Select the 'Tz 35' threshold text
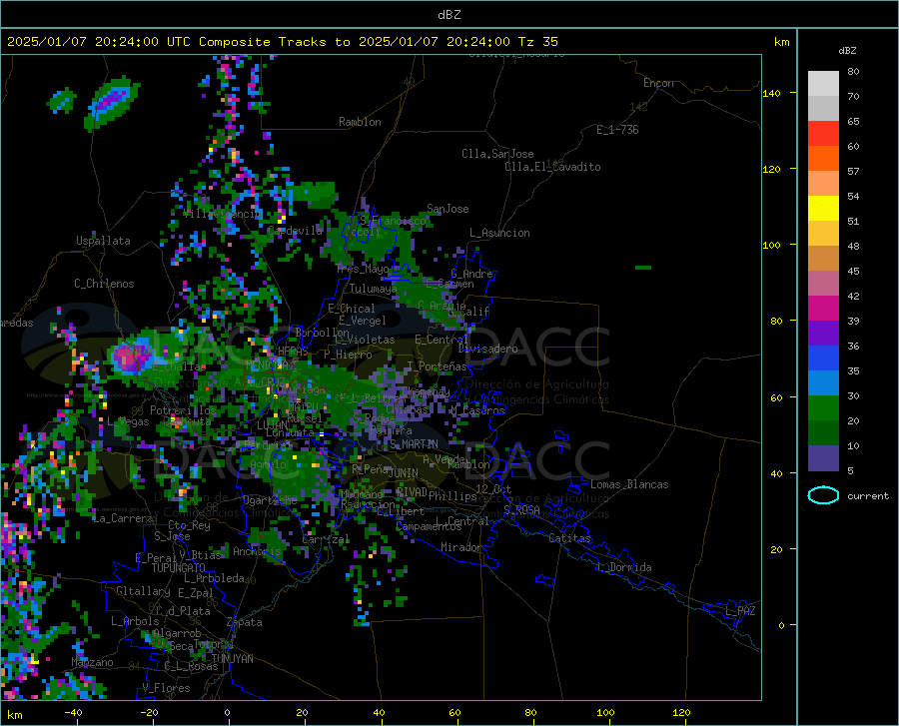 (537, 42)
